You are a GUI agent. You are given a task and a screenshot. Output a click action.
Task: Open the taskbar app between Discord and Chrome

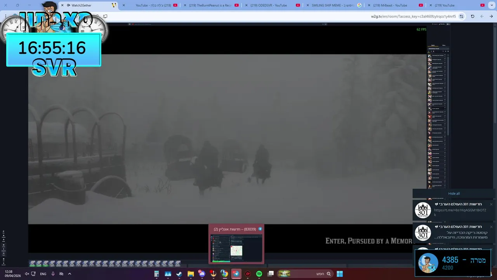[x=213, y=274]
